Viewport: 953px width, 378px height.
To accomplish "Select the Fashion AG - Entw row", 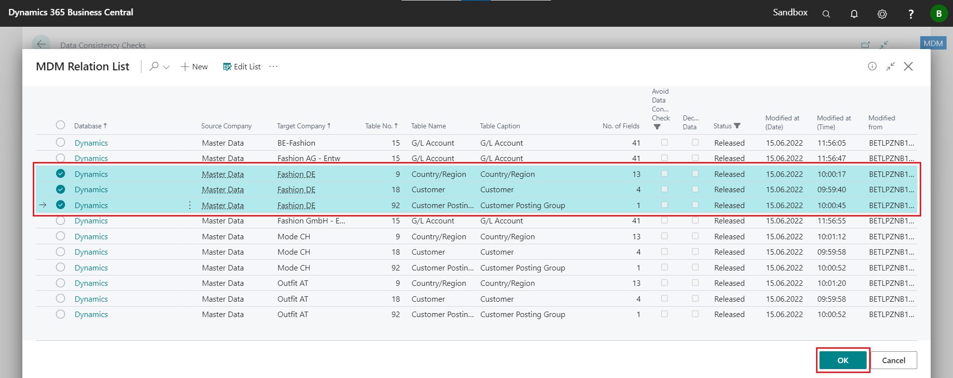I will (61, 158).
